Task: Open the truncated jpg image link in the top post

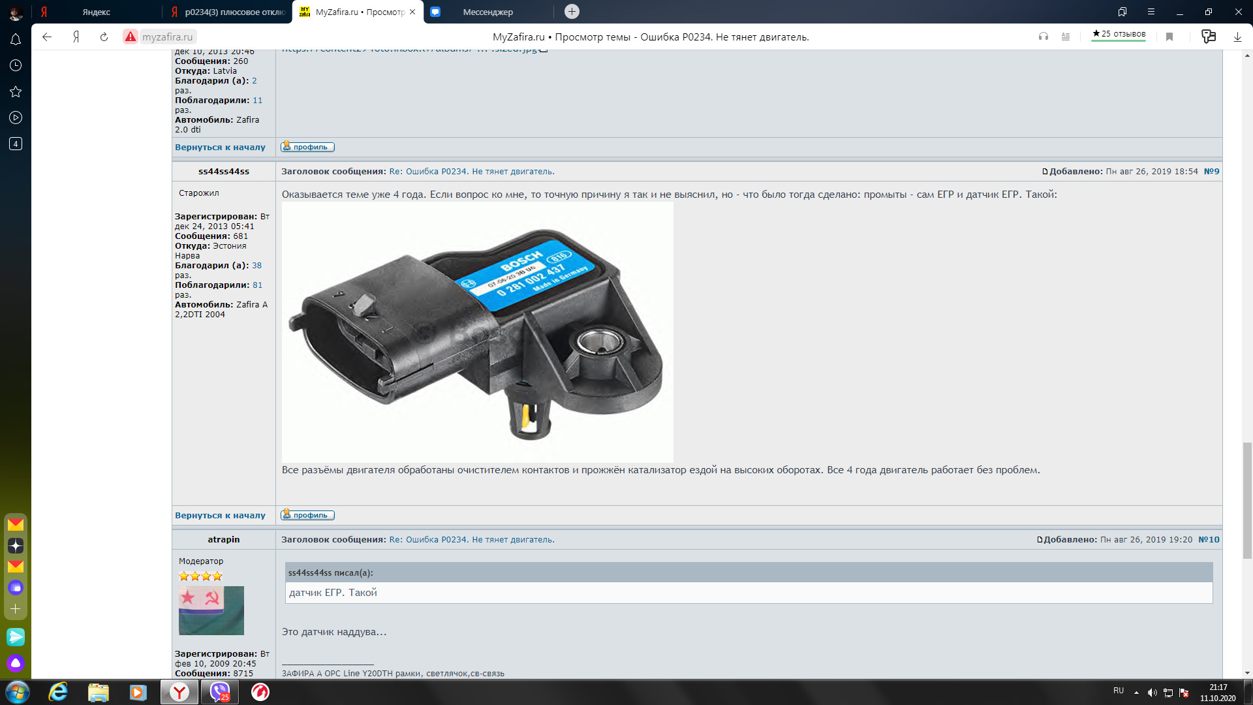Action: tap(414, 50)
